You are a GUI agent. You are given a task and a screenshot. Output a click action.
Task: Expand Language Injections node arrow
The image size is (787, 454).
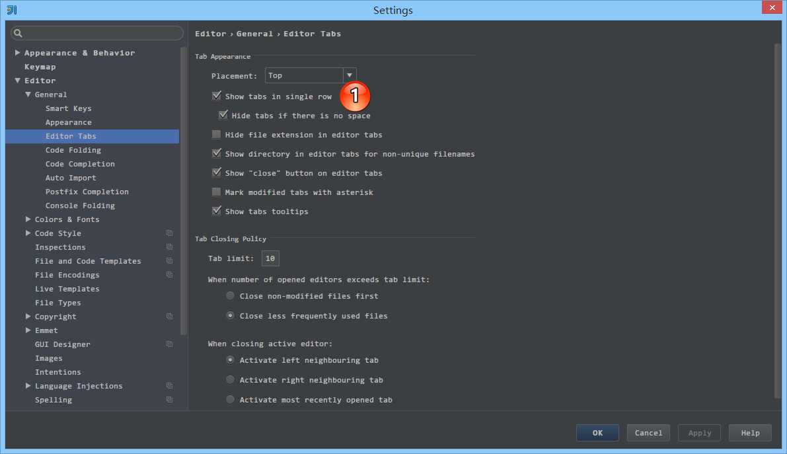point(28,386)
